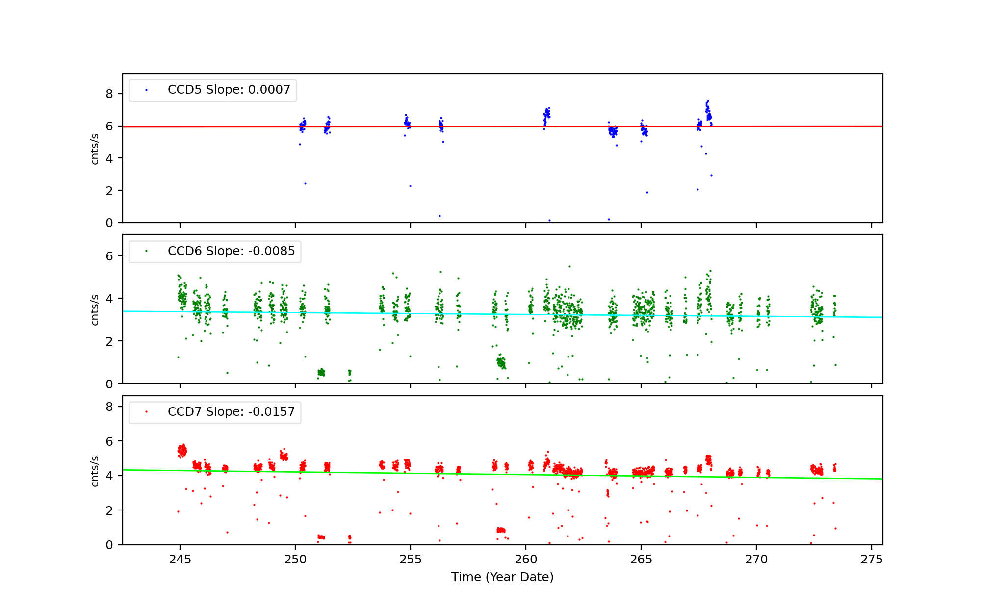This screenshot has height=612, width=981.
Task: Click the CCD7 Slope legend entry
Action: [231, 412]
